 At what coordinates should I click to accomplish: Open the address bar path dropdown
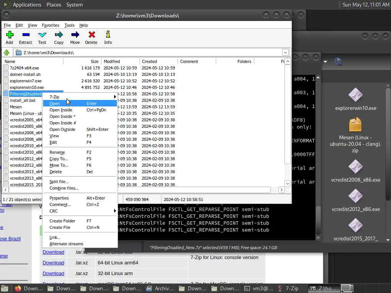(285, 53)
